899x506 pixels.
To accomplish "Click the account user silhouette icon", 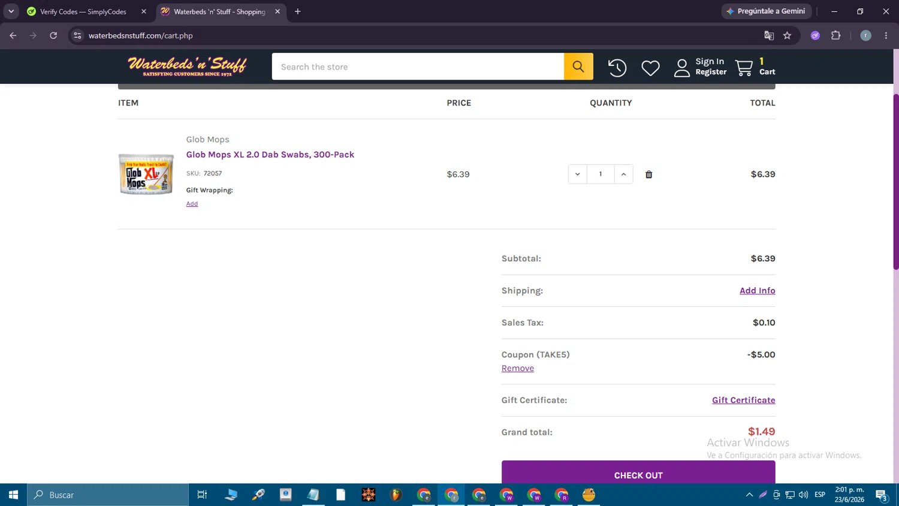I will (x=682, y=68).
